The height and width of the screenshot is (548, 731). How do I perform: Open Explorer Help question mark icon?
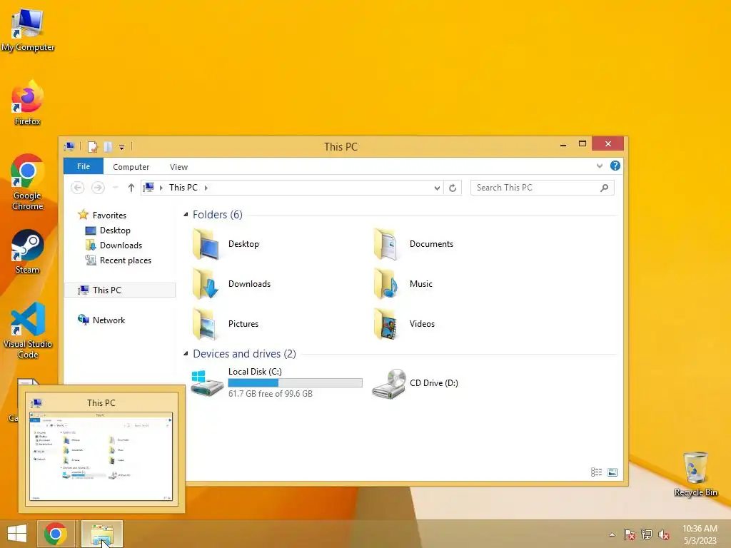615,166
